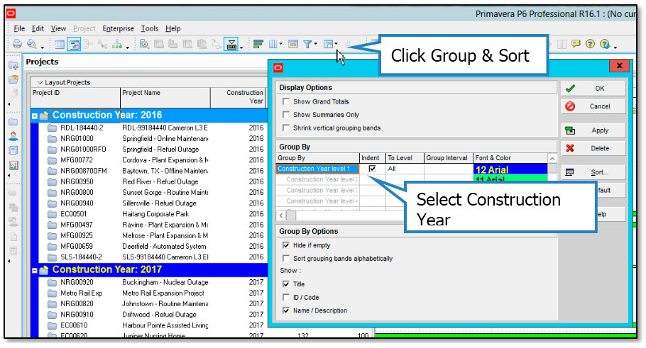The image size is (646, 348).
Task: Enable Show Grand Totals checkbox
Action: [285, 101]
